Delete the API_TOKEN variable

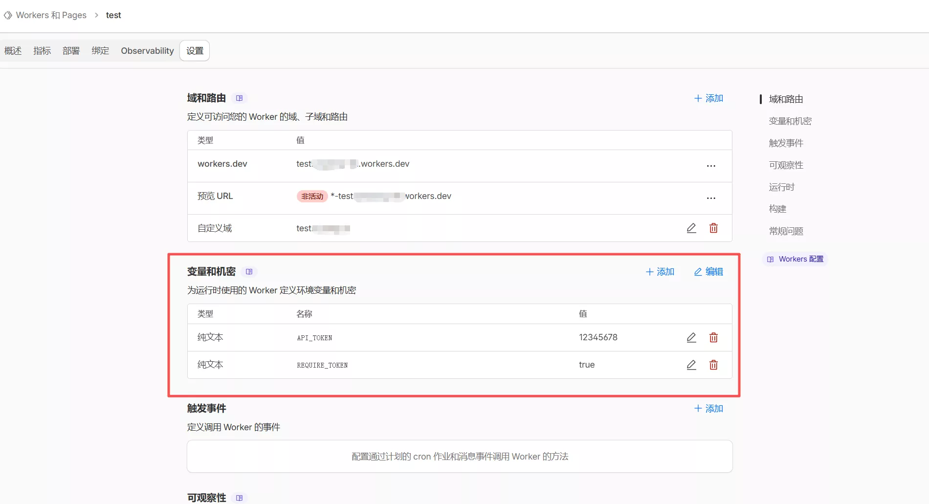coord(713,337)
